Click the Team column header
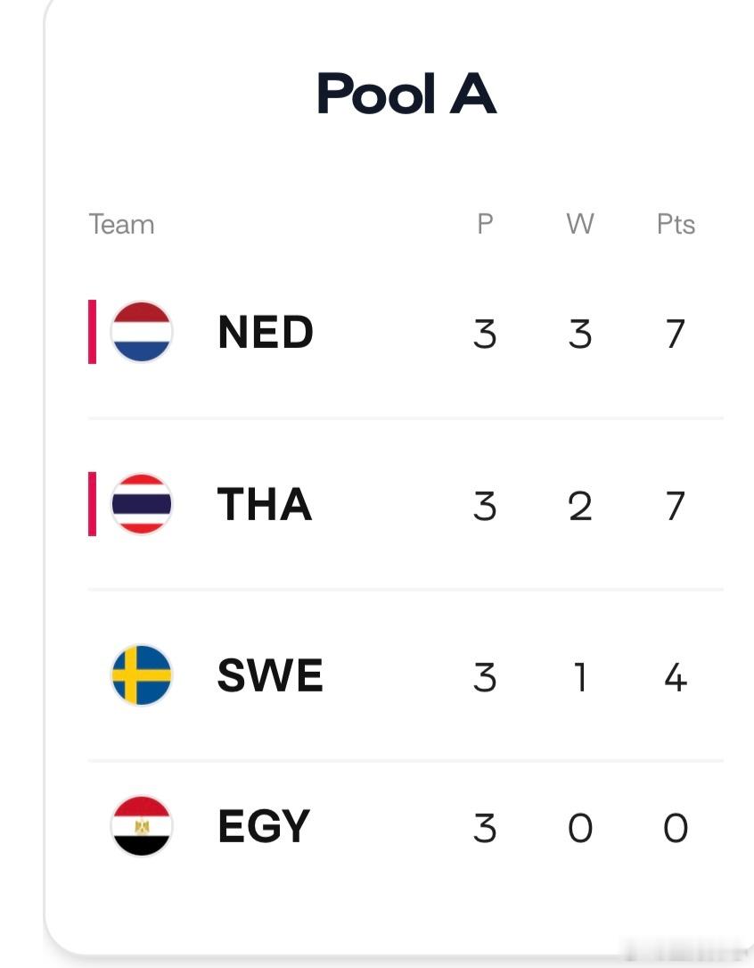Viewport: 754px width, 968px height. pyautogui.click(x=121, y=224)
